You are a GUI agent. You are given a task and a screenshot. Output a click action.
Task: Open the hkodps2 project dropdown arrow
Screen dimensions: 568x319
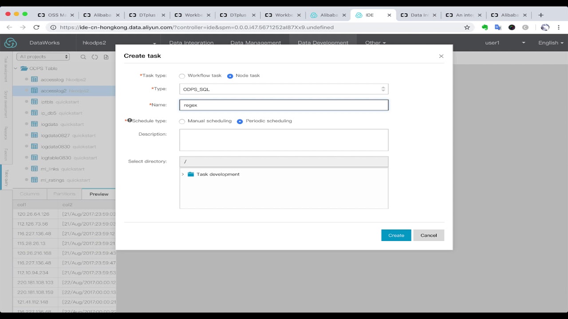pos(155,43)
